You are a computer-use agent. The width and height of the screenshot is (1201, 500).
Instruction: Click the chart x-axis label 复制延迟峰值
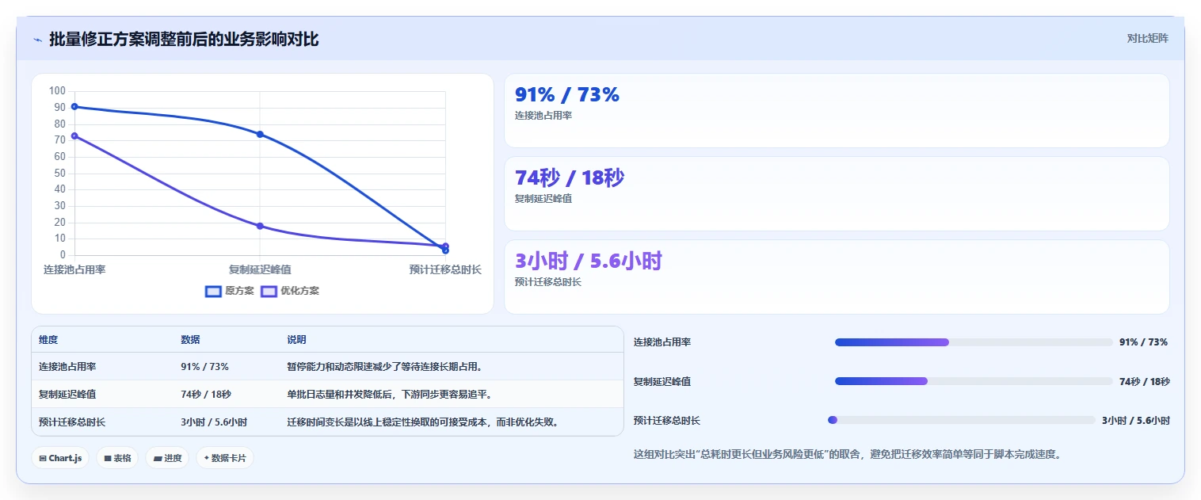tap(260, 269)
